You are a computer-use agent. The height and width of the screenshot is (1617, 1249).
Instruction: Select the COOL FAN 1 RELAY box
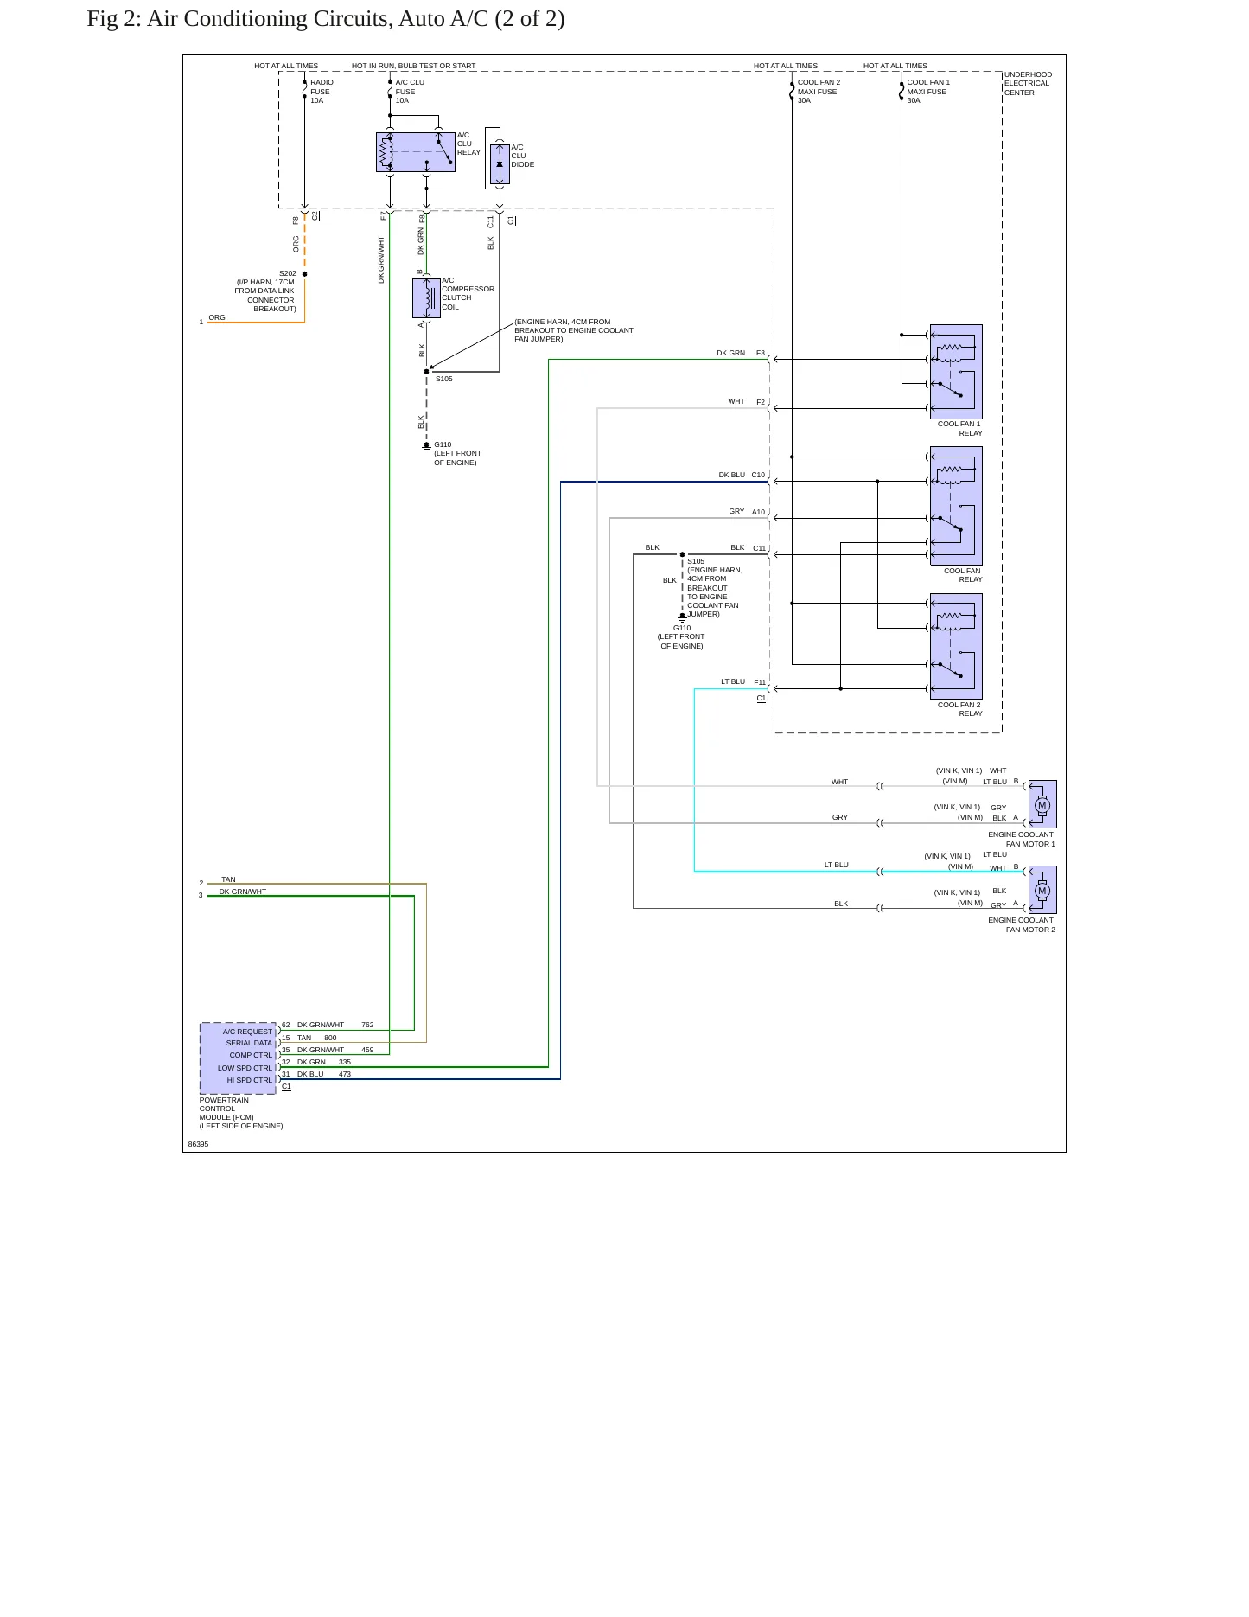tap(956, 372)
